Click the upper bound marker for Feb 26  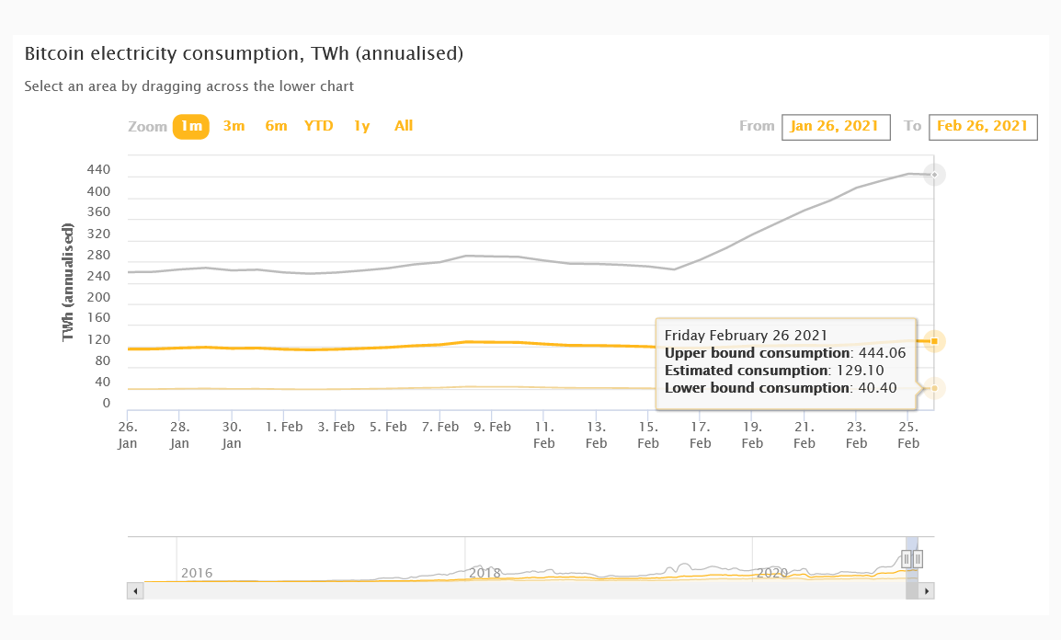[934, 175]
